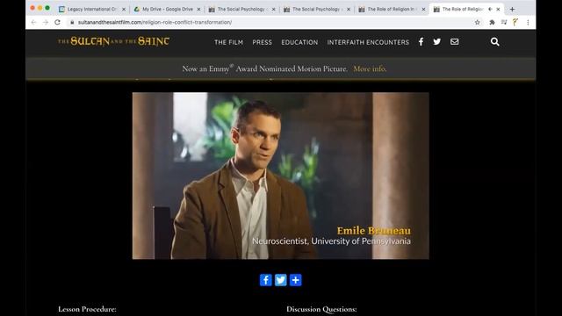
Task: Follow the 'More info.' link in banner
Action: [x=370, y=68]
